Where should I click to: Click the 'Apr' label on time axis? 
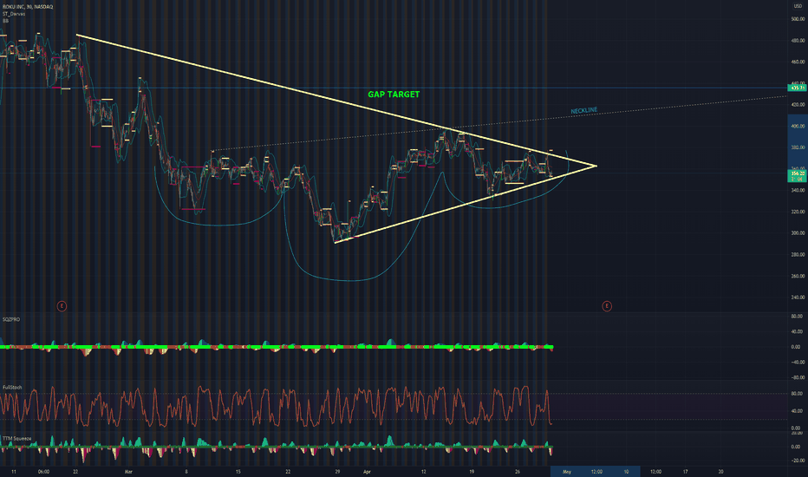pyautogui.click(x=367, y=472)
